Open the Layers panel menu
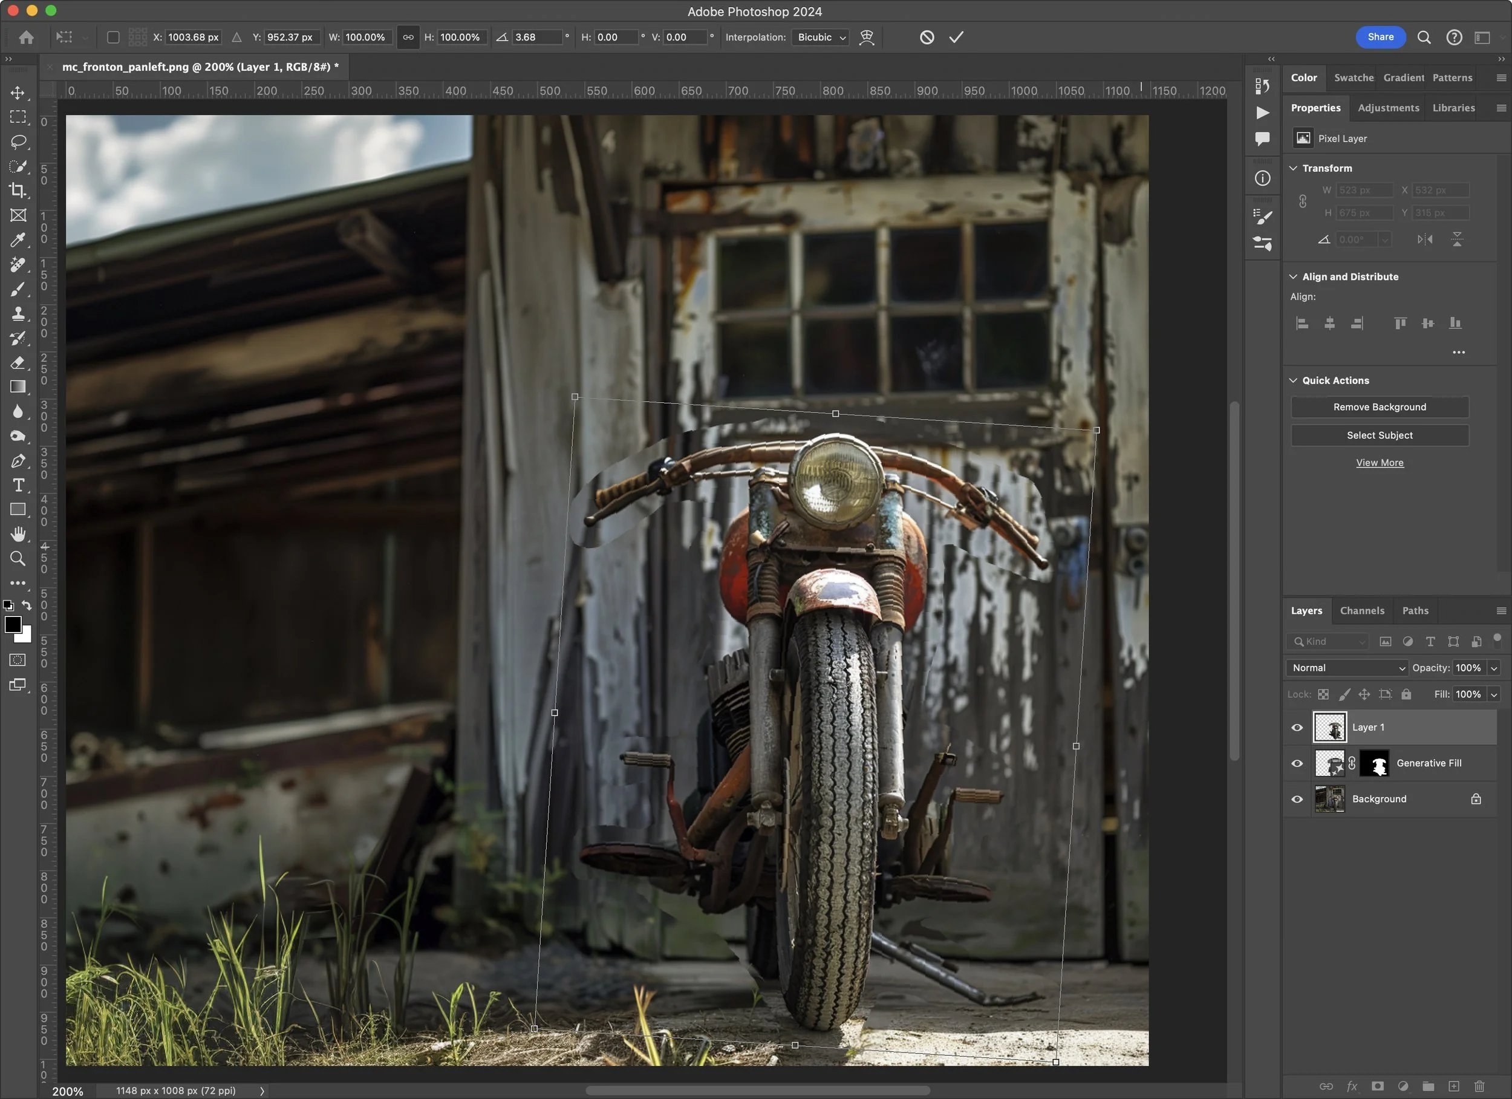This screenshot has width=1512, height=1099. 1501,611
